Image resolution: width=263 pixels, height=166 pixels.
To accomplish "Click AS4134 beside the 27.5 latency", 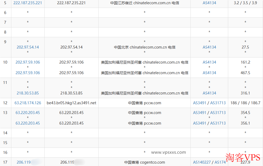I will tap(209, 47).
